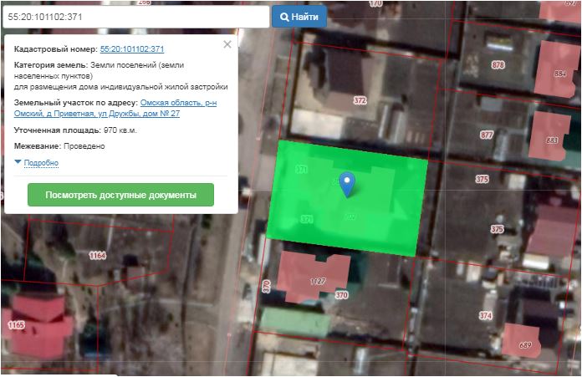Click the red building numbered 689
The height and width of the screenshot is (377, 582).
(x=525, y=342)
